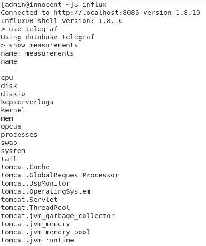Select the 'processes' measurement line
Image resolution: width=206 pixels, height=246 pixels.
pyautogui.click(x=19, y=135)
